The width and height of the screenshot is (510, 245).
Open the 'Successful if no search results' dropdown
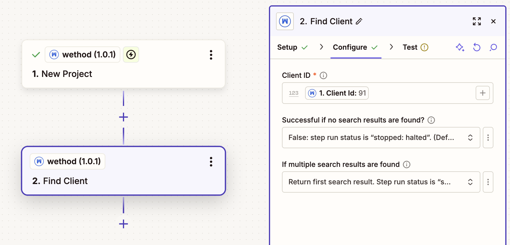(x=381, y=138)
